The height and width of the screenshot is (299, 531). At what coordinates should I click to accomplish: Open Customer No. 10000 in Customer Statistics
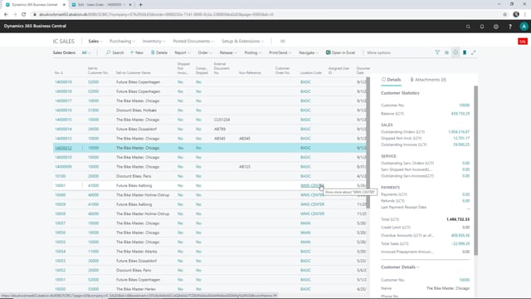465,105
